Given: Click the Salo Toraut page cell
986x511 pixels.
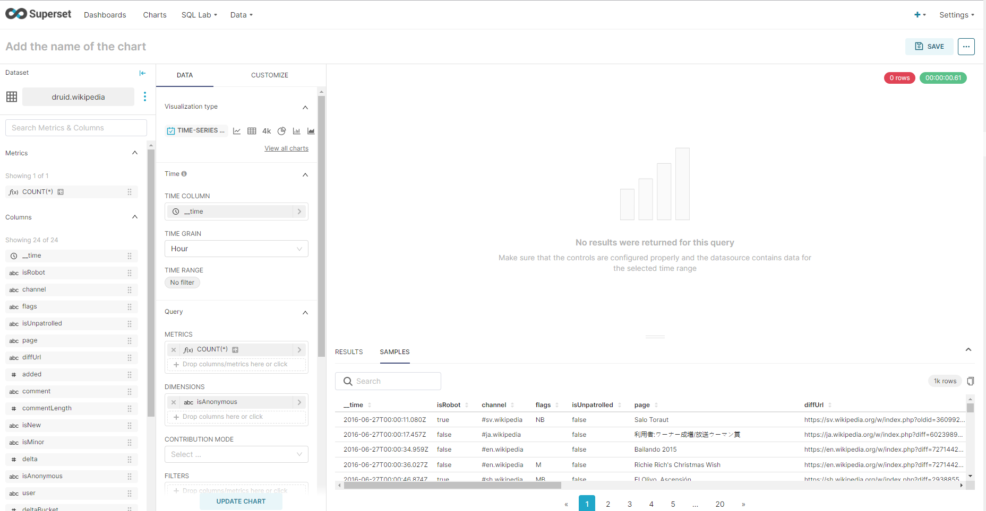Looking at the screenshot, I should tap(651, 420).
